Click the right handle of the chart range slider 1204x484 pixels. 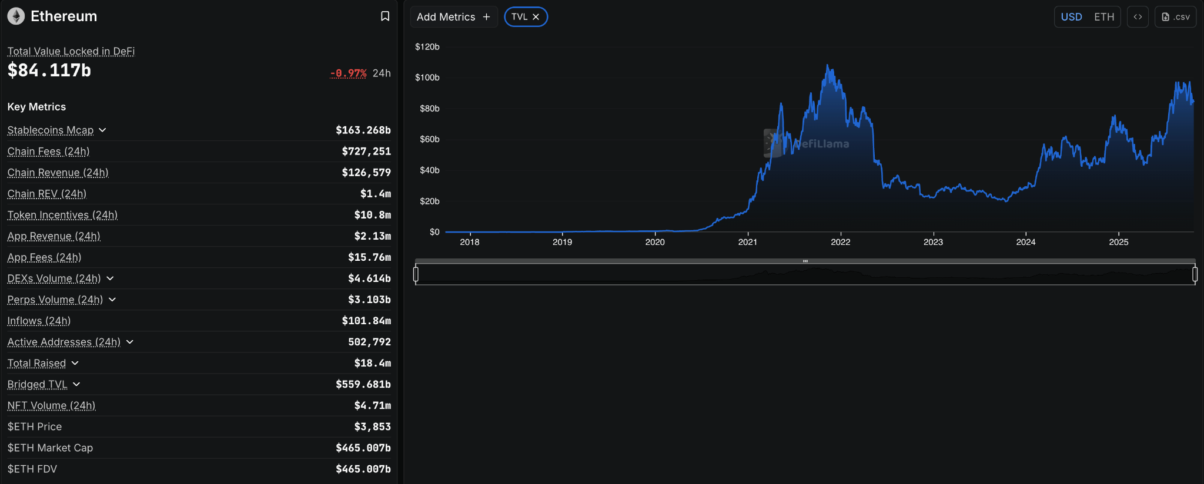click(x=1195, y=274)
